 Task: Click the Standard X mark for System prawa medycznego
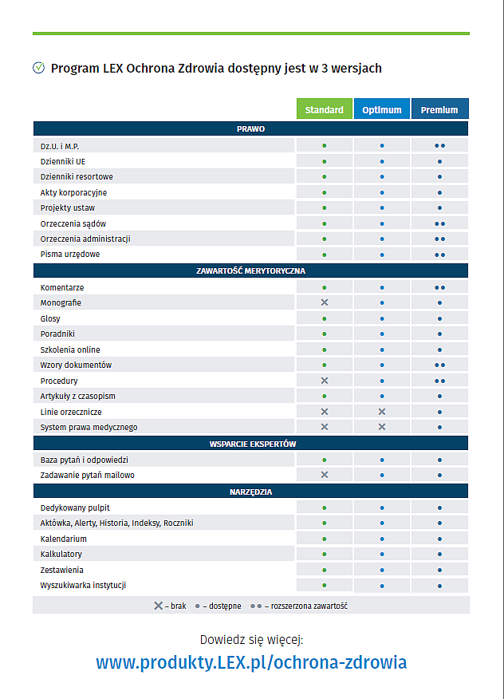[325, 427]
